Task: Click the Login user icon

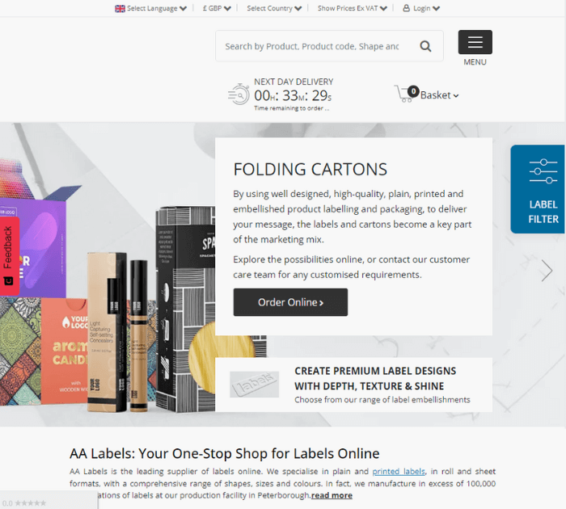Action: coord(407,8)
